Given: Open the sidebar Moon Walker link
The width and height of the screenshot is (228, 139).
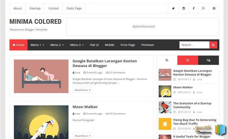Looking at the screenshot, I should pos(183,87).
